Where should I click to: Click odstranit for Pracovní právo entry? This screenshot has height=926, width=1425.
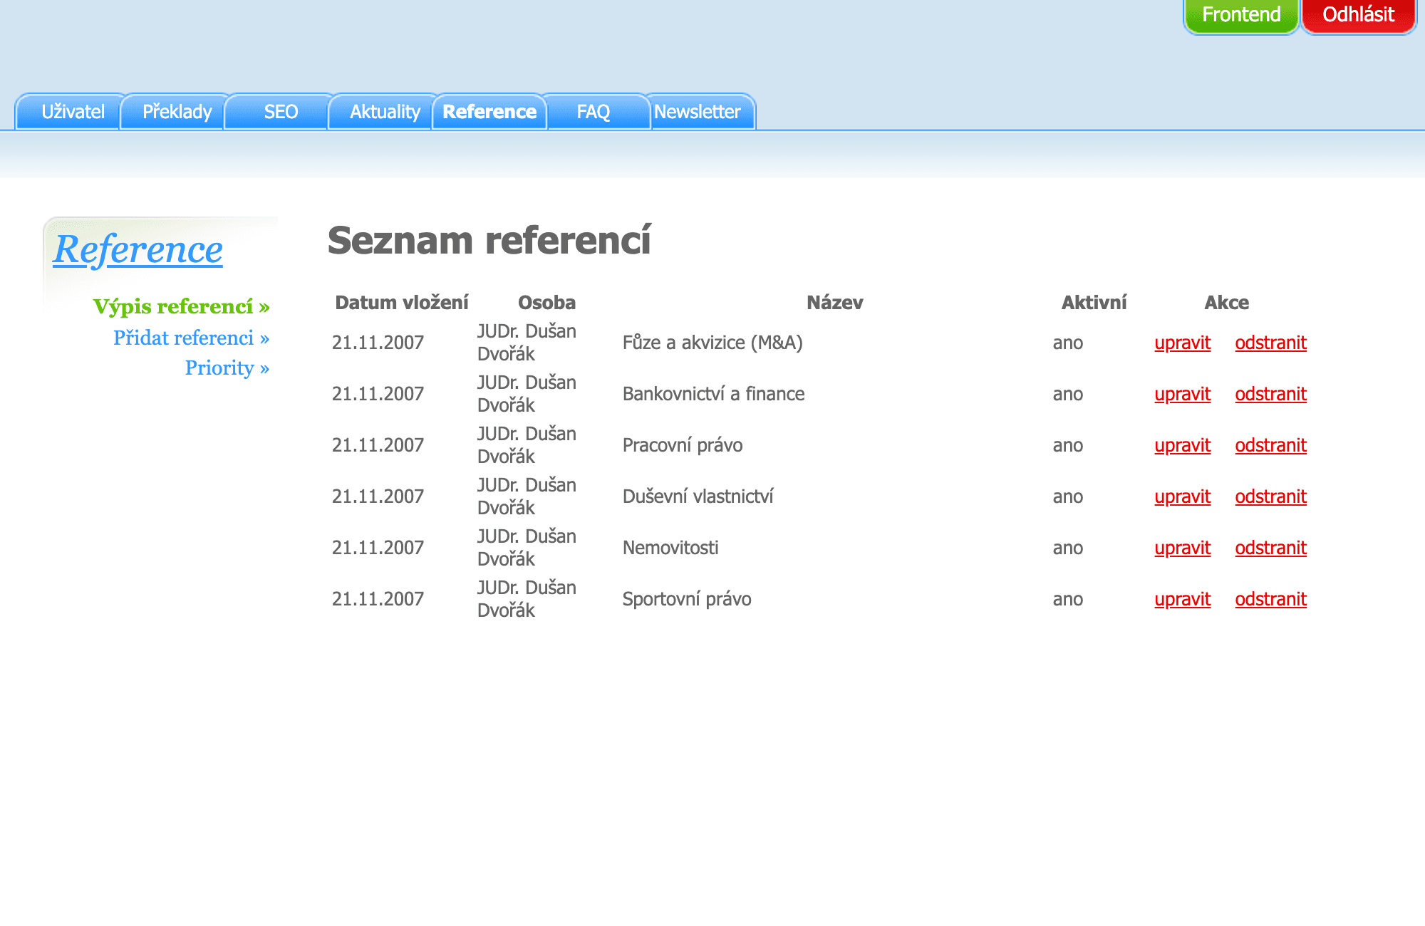(1271, 444)
